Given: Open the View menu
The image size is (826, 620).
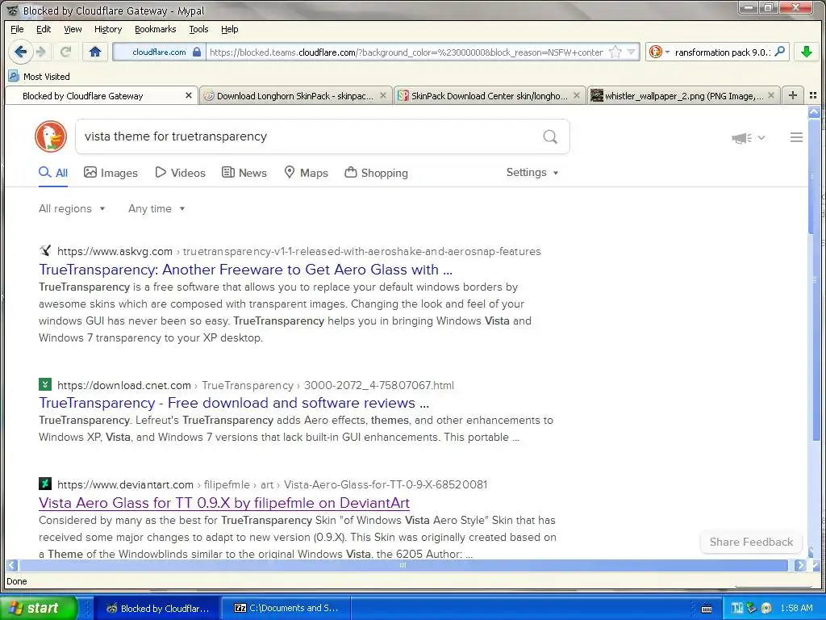Looking at the screenshot, I should [x=73, y=29].
